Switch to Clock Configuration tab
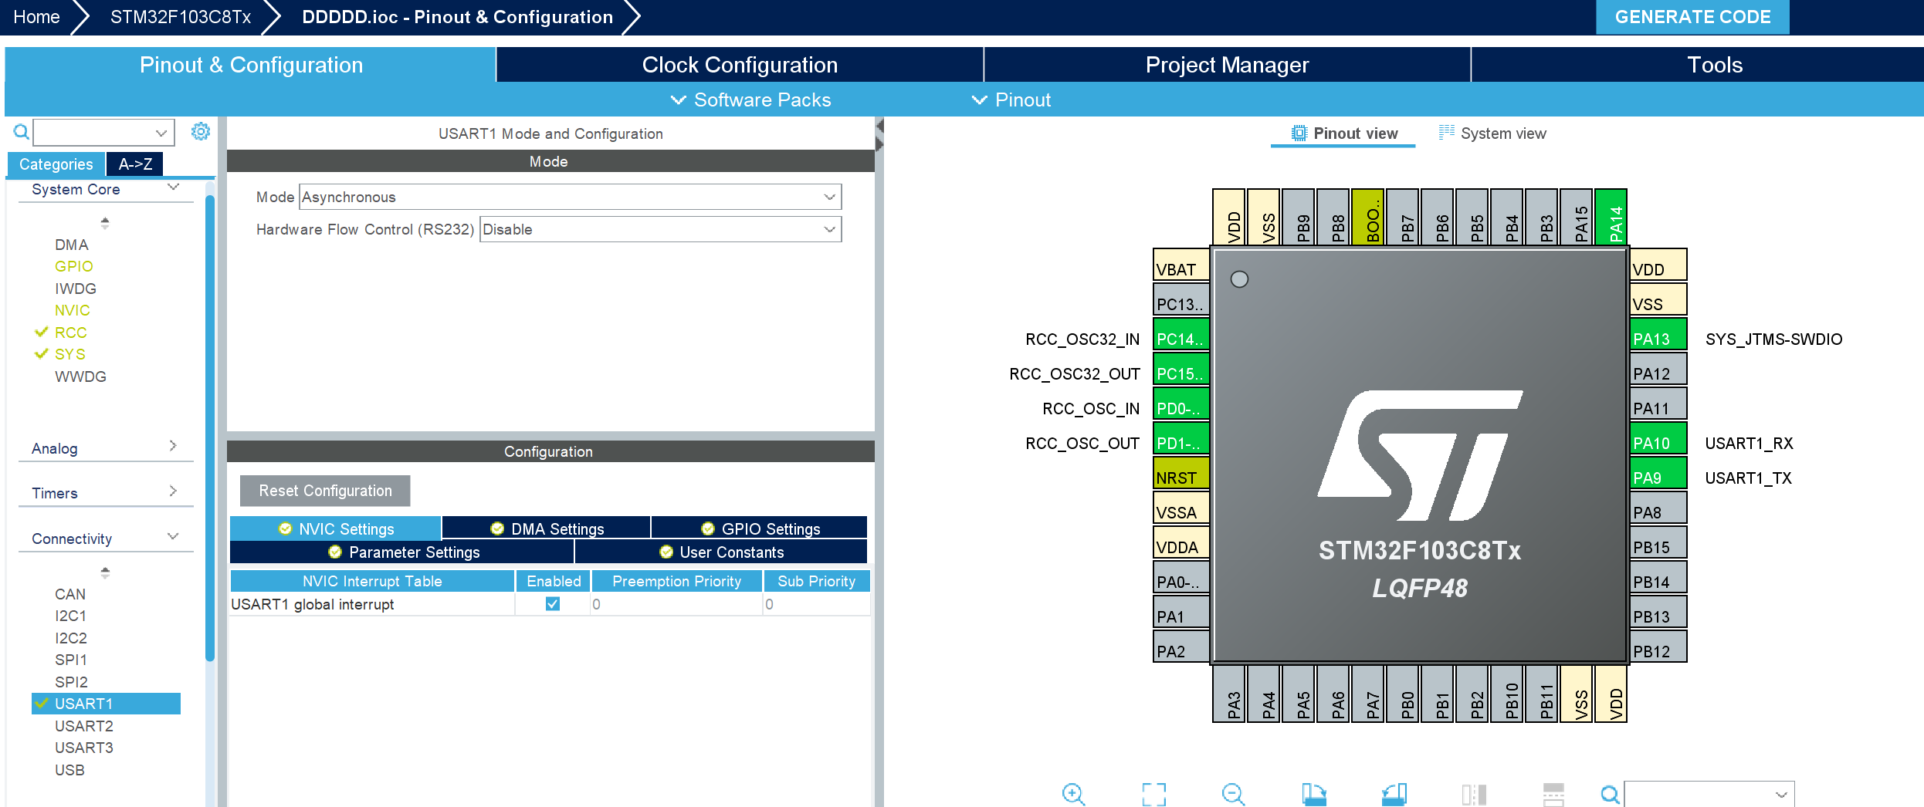 (740, 65)
